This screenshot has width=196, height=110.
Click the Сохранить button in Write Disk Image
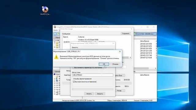[x=126, y=34]
